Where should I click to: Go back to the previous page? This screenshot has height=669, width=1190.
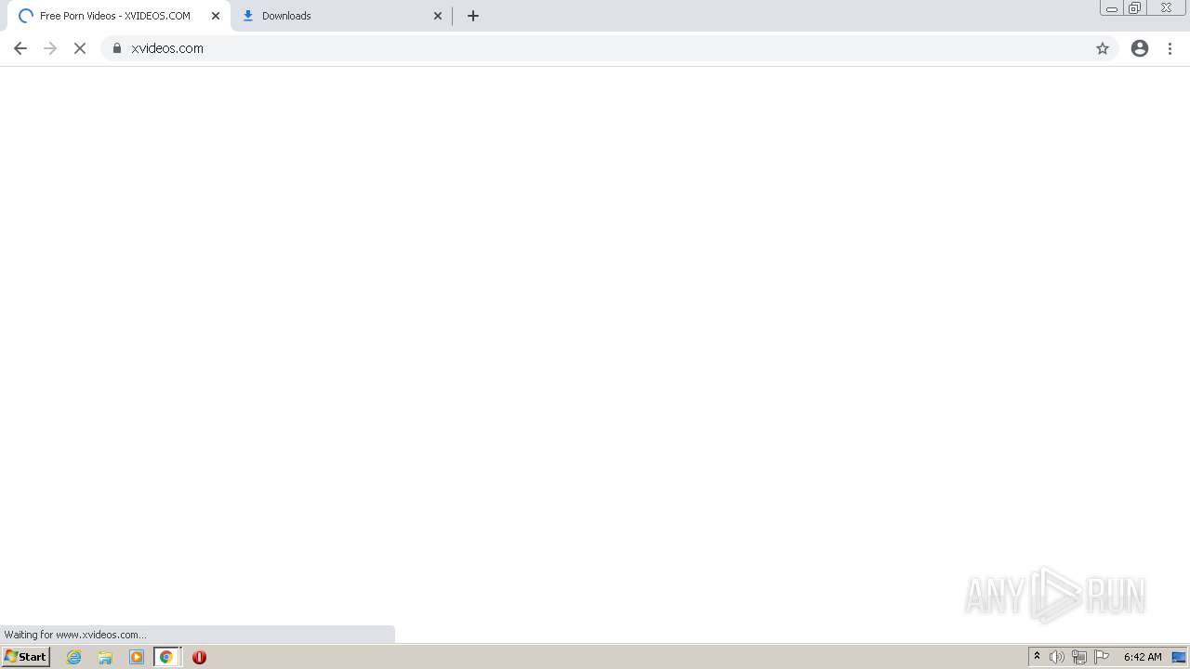click(20, 48)
